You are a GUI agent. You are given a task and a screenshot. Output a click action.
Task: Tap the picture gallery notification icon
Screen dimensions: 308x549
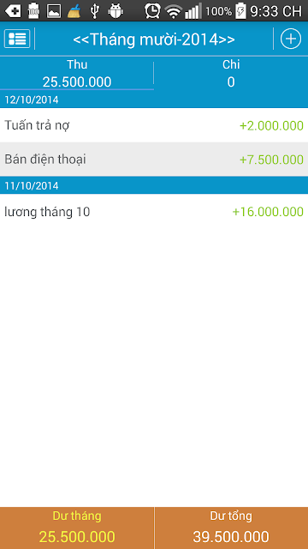coord(54,11)
